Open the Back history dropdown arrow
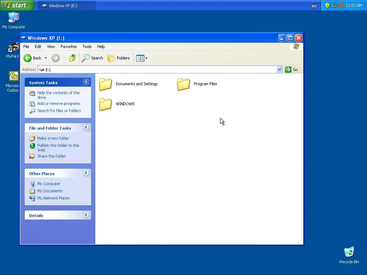The height and width of the screenshot is (275, 367). pos(46,58)
